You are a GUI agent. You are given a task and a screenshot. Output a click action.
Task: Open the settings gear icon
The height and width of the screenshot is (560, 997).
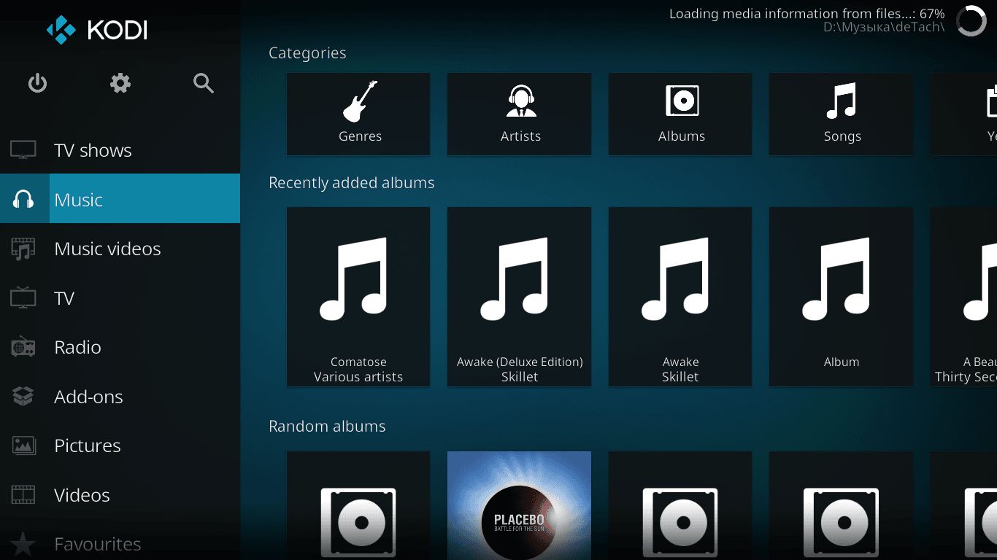(x=120, y=83)
